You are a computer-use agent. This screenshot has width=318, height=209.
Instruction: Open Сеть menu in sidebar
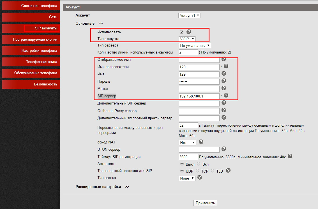pyautogui.click(x=30, y=17)
